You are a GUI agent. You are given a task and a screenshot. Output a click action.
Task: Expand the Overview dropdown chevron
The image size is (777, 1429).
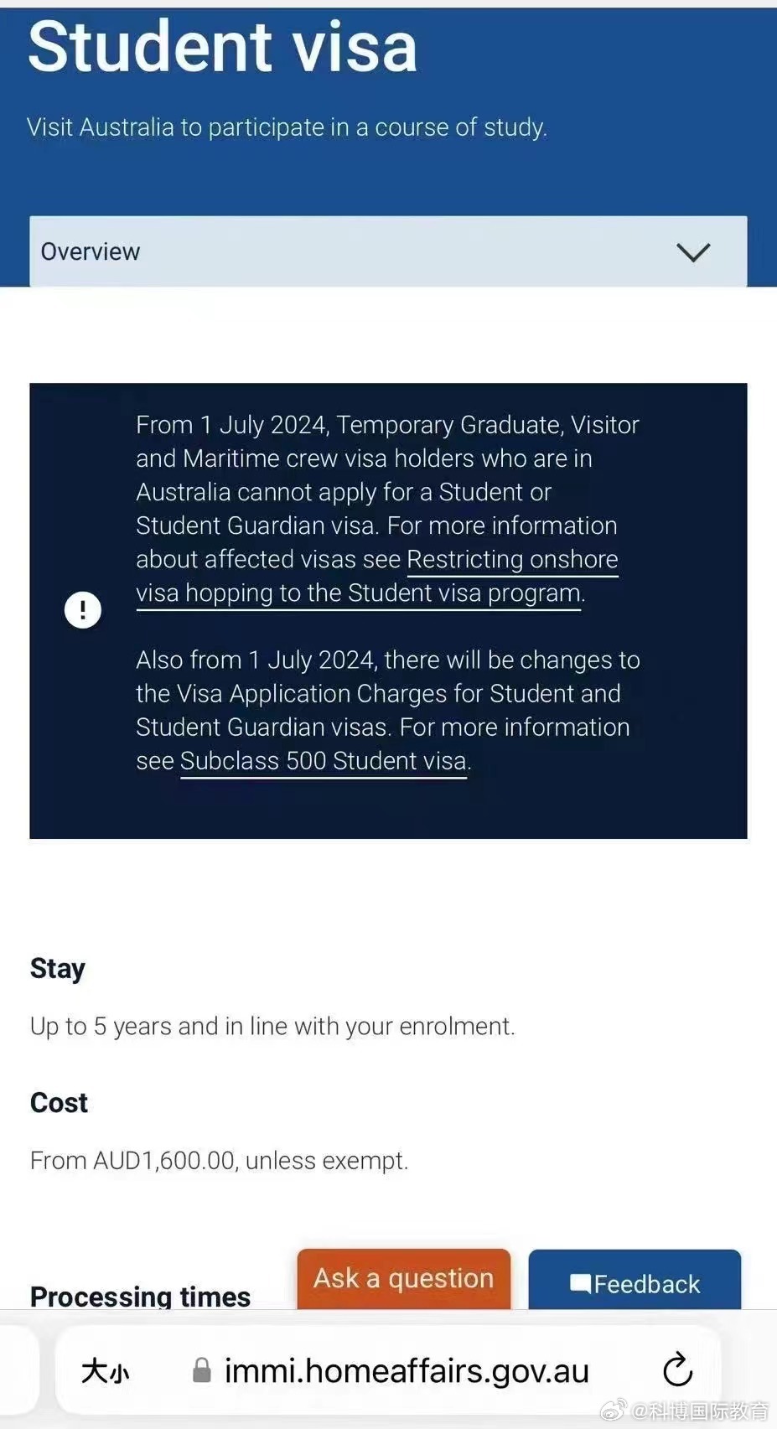692,252
